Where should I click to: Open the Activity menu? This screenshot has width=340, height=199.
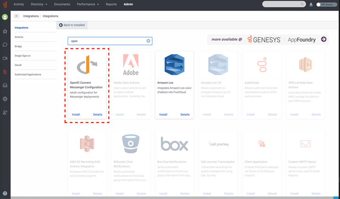tap(18, 4)
